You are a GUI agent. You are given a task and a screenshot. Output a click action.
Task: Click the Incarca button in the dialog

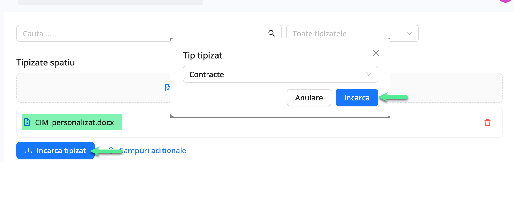tap(357, 98)
